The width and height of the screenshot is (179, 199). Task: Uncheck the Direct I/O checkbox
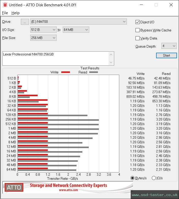click(138, 22)
